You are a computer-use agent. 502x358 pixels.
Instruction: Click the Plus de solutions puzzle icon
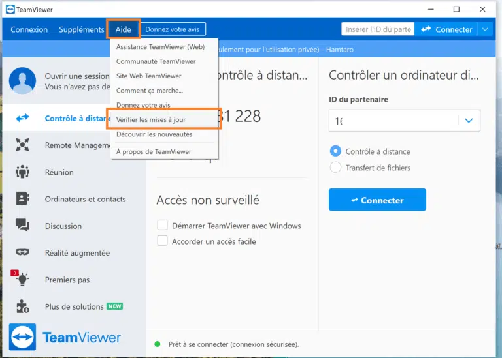coord(22,306)
